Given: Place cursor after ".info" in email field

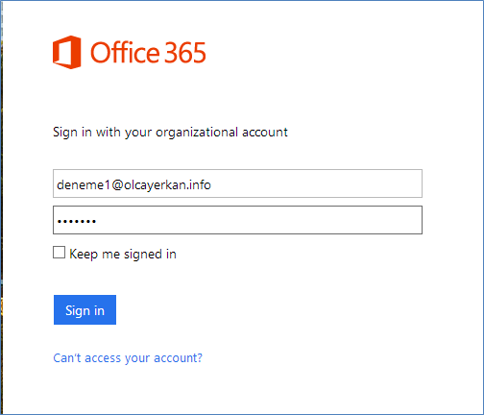Looking at the screenshot, I should tap(211, 185).
